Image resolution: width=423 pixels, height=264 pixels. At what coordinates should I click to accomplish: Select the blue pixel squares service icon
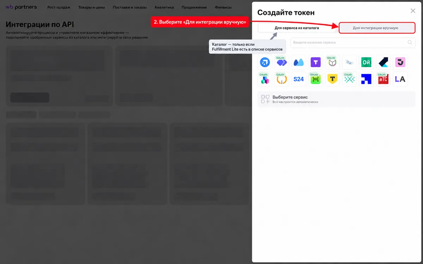coord(366,79)
